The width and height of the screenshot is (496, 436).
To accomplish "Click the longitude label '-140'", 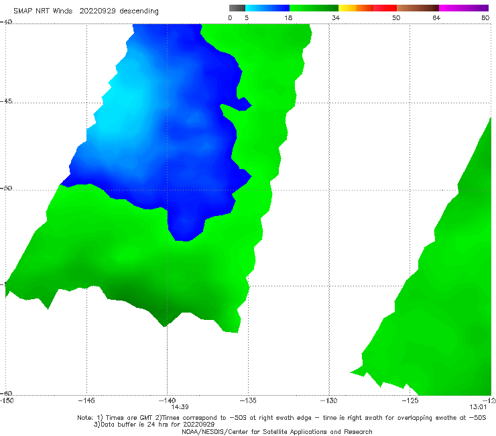I will tap(167, 400).
